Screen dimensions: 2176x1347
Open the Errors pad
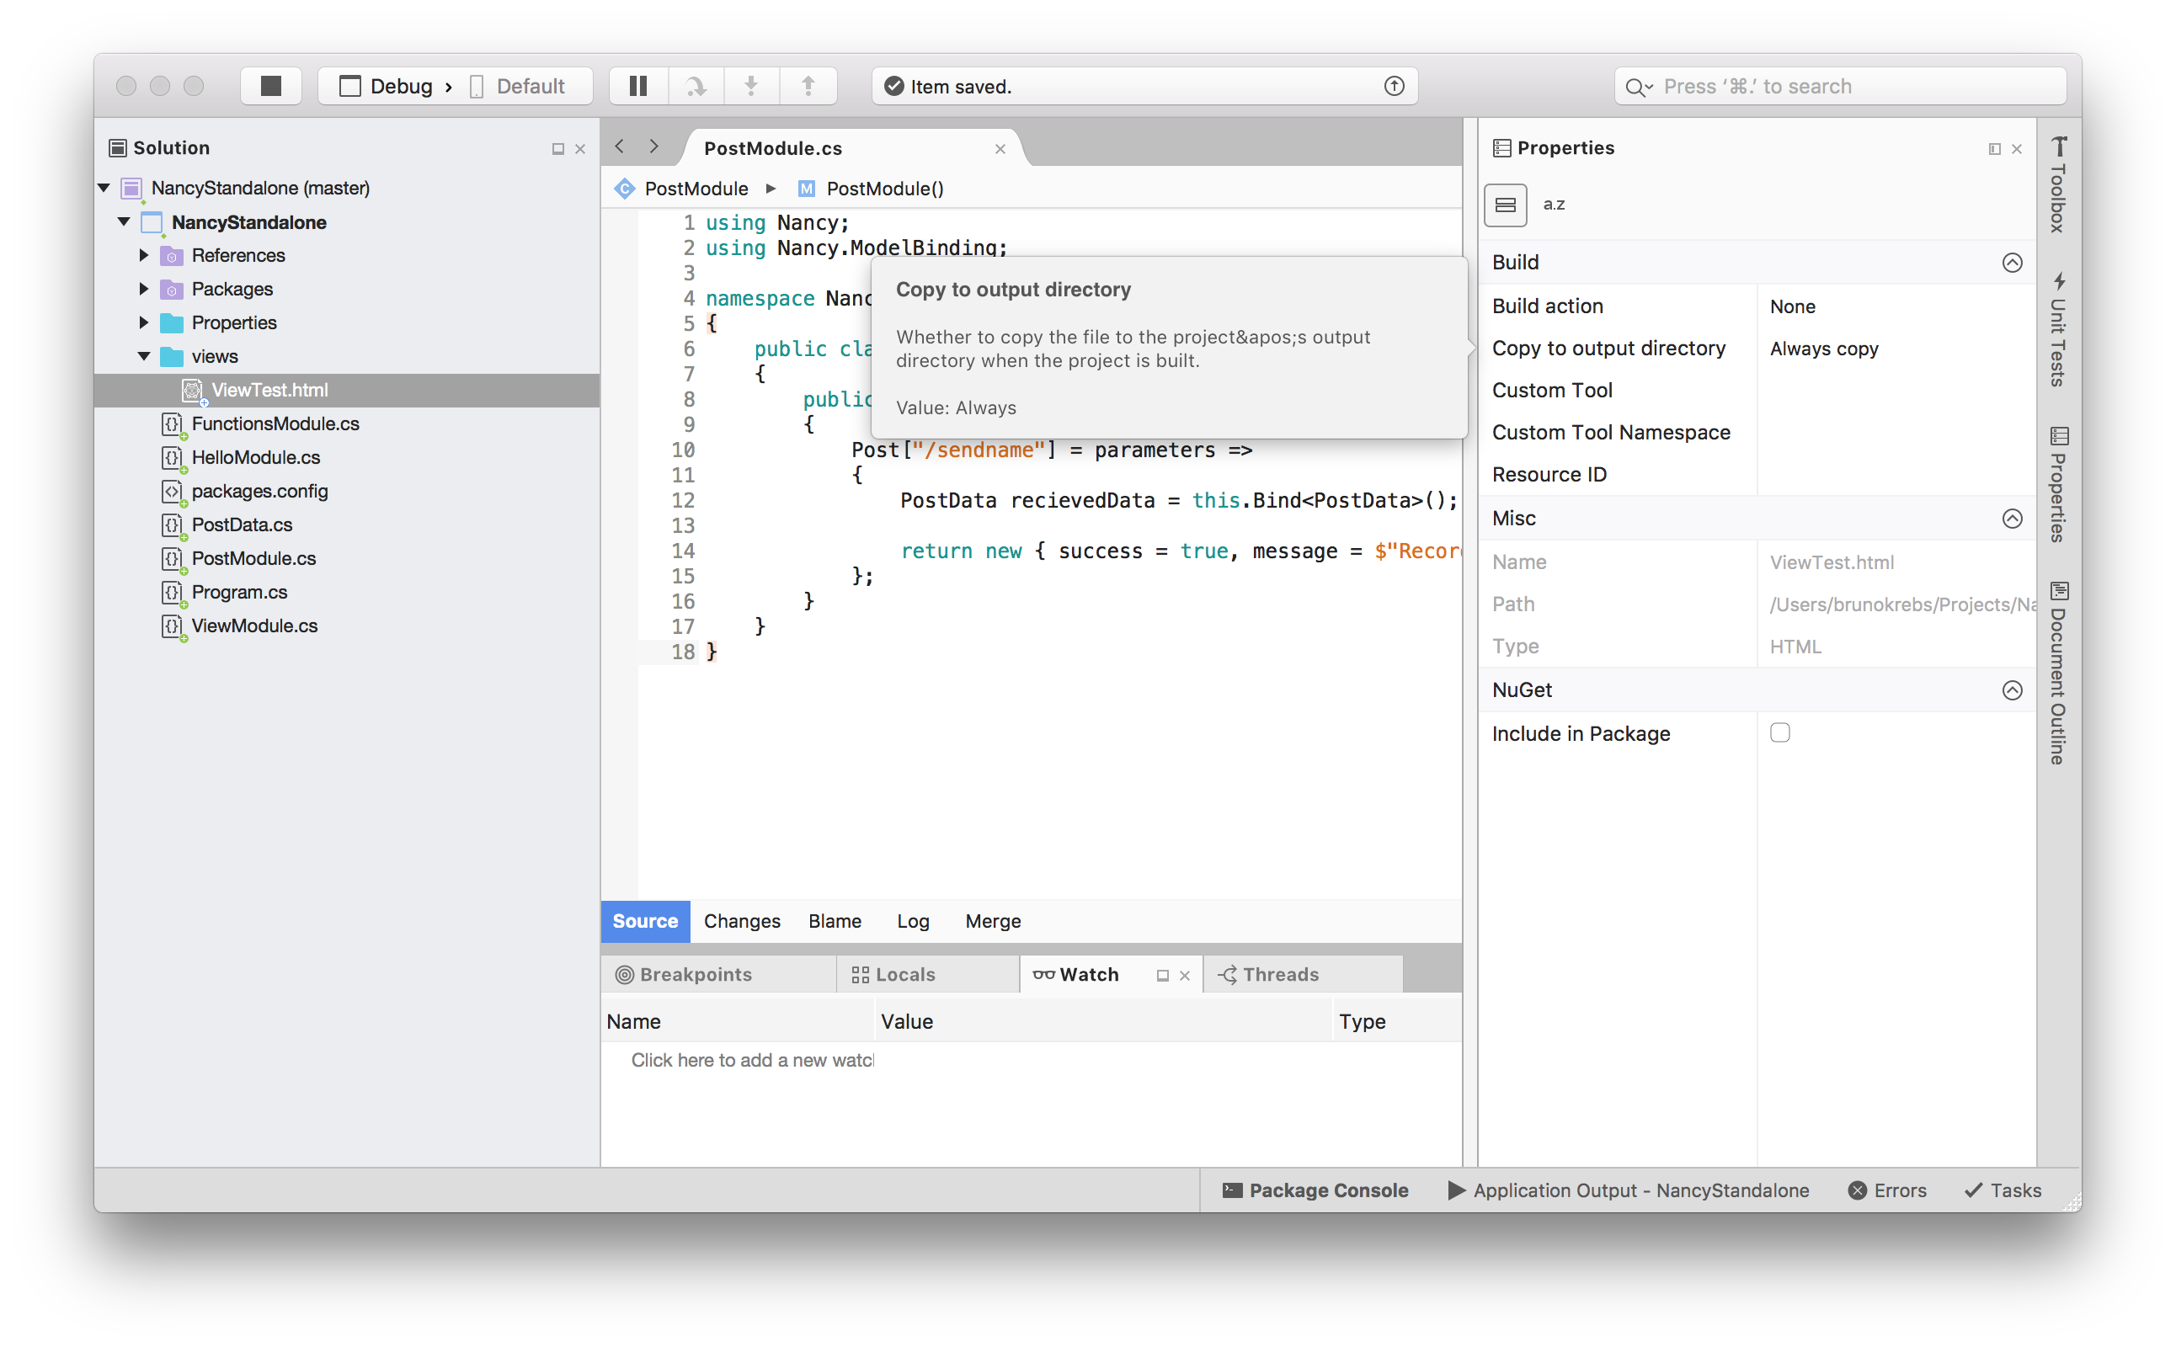click(x=1886, y=1190)
